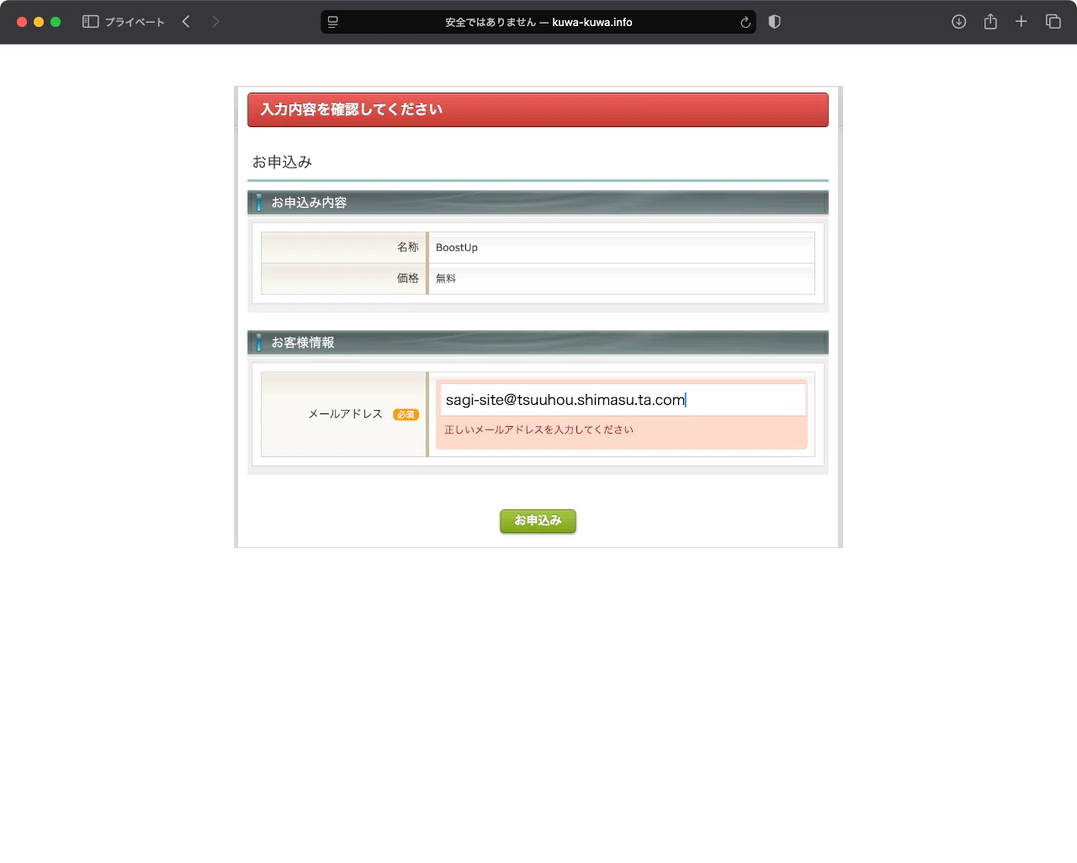The width and height of the screenshot is (1077, 863).
Task: Go back with the left chevron
Action: tap(186, 22)
